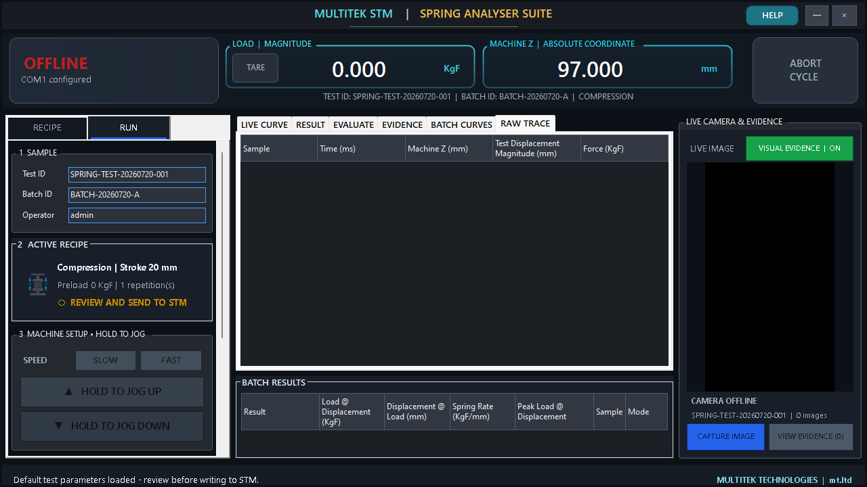
Task: Click the Test ID input field
Action: click(x=137, y=175)
